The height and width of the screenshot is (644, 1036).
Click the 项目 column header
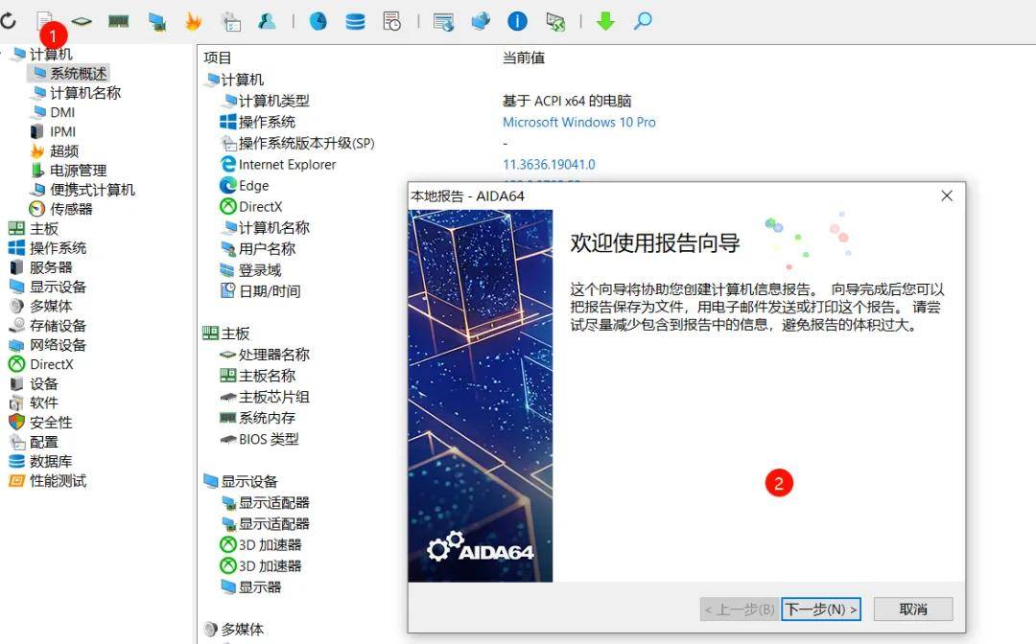coord(218,58)
